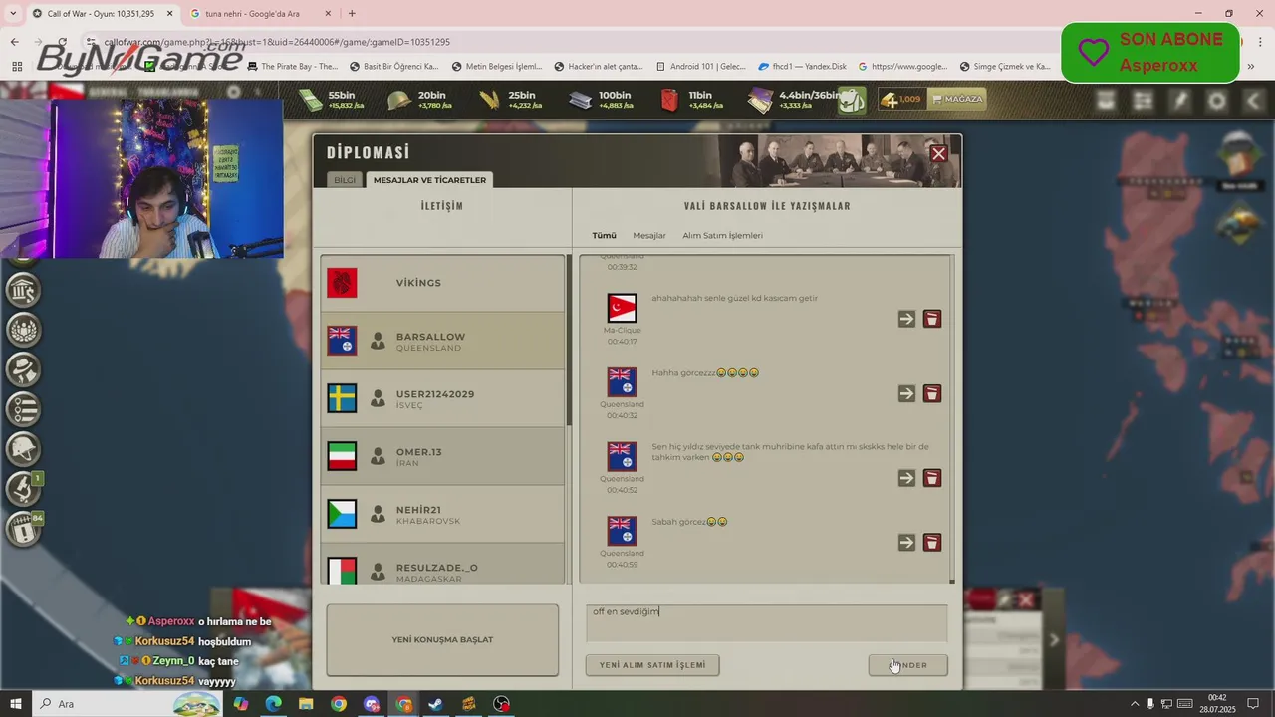Open Windows Start menu
Screen dimensions: 1275x717
click(x=16, y=704)
